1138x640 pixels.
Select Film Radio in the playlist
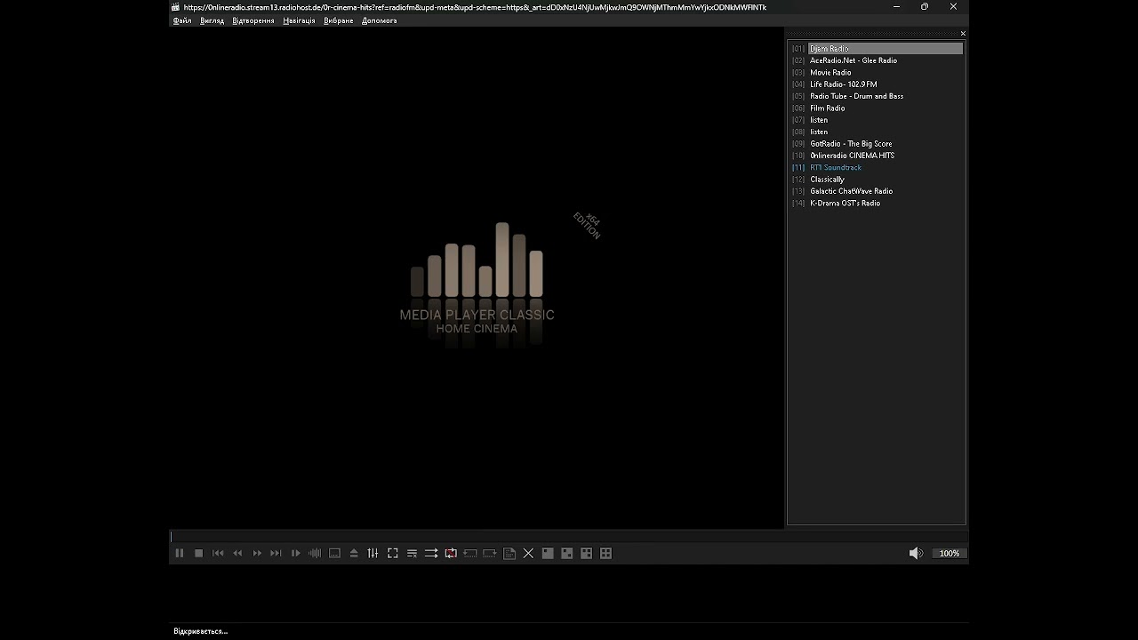[x=876, y=108]
